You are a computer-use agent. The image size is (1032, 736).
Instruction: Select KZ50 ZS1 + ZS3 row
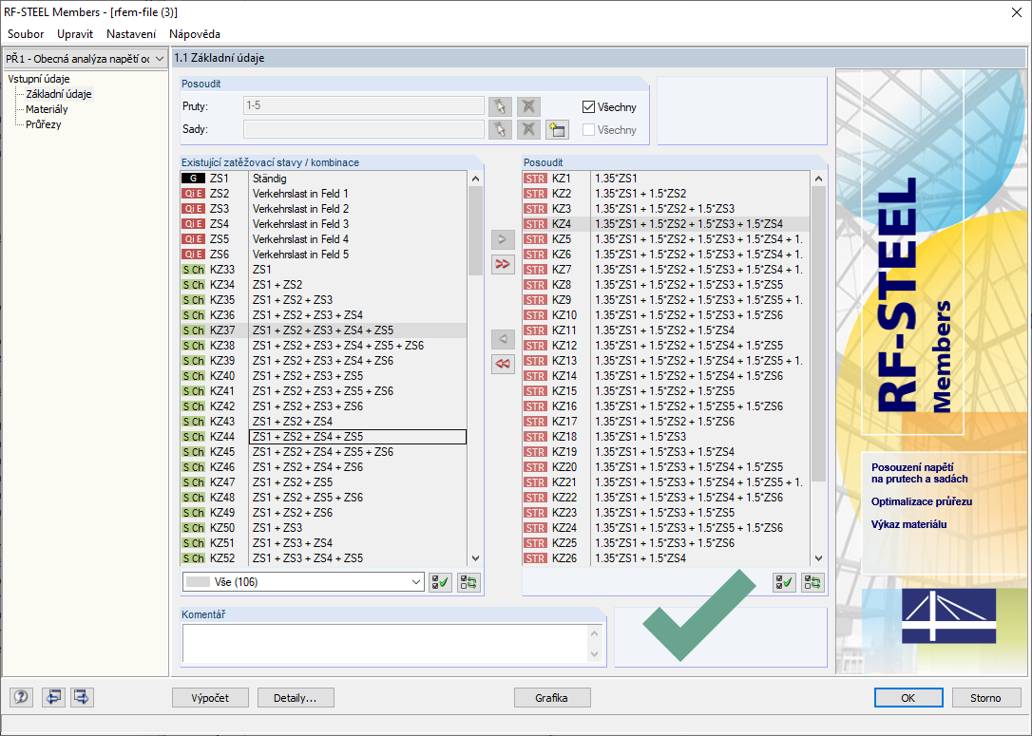coord(324,528)
